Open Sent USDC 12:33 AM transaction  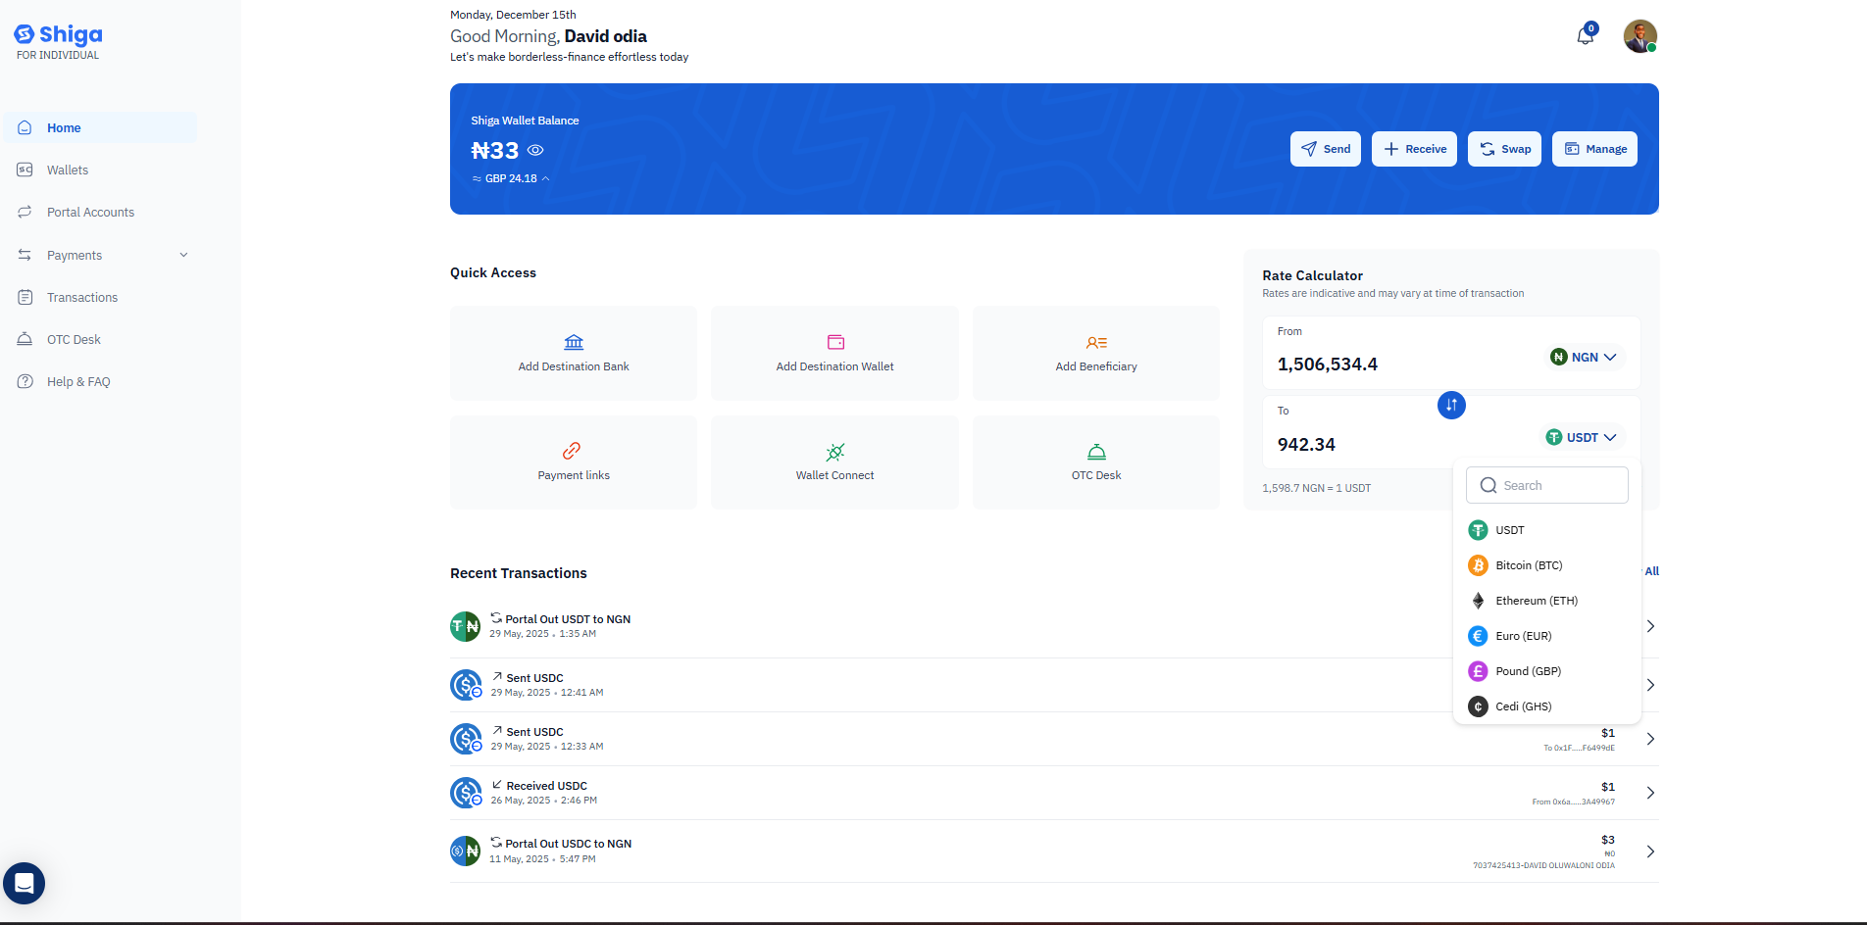(1054, 739)
